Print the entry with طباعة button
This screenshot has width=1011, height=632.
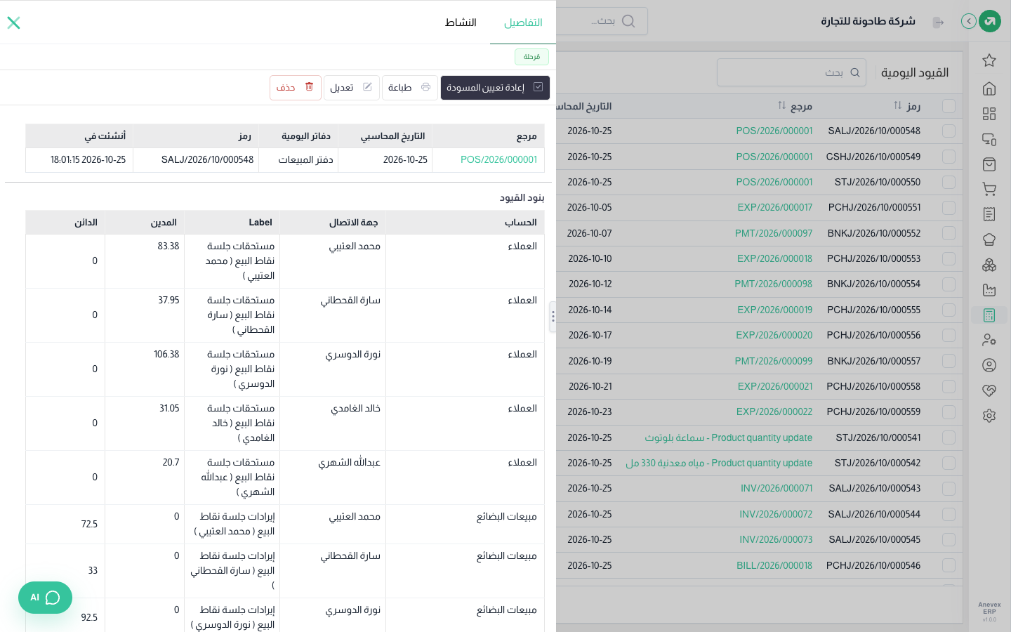point(410,88)
